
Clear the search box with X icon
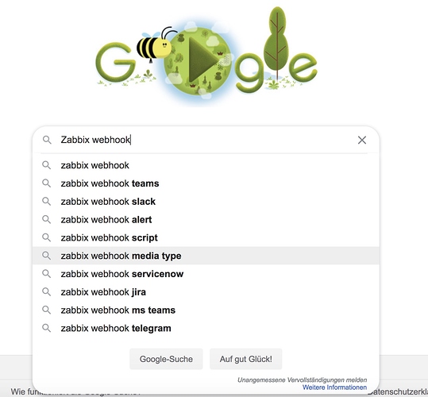coord(361,140)
